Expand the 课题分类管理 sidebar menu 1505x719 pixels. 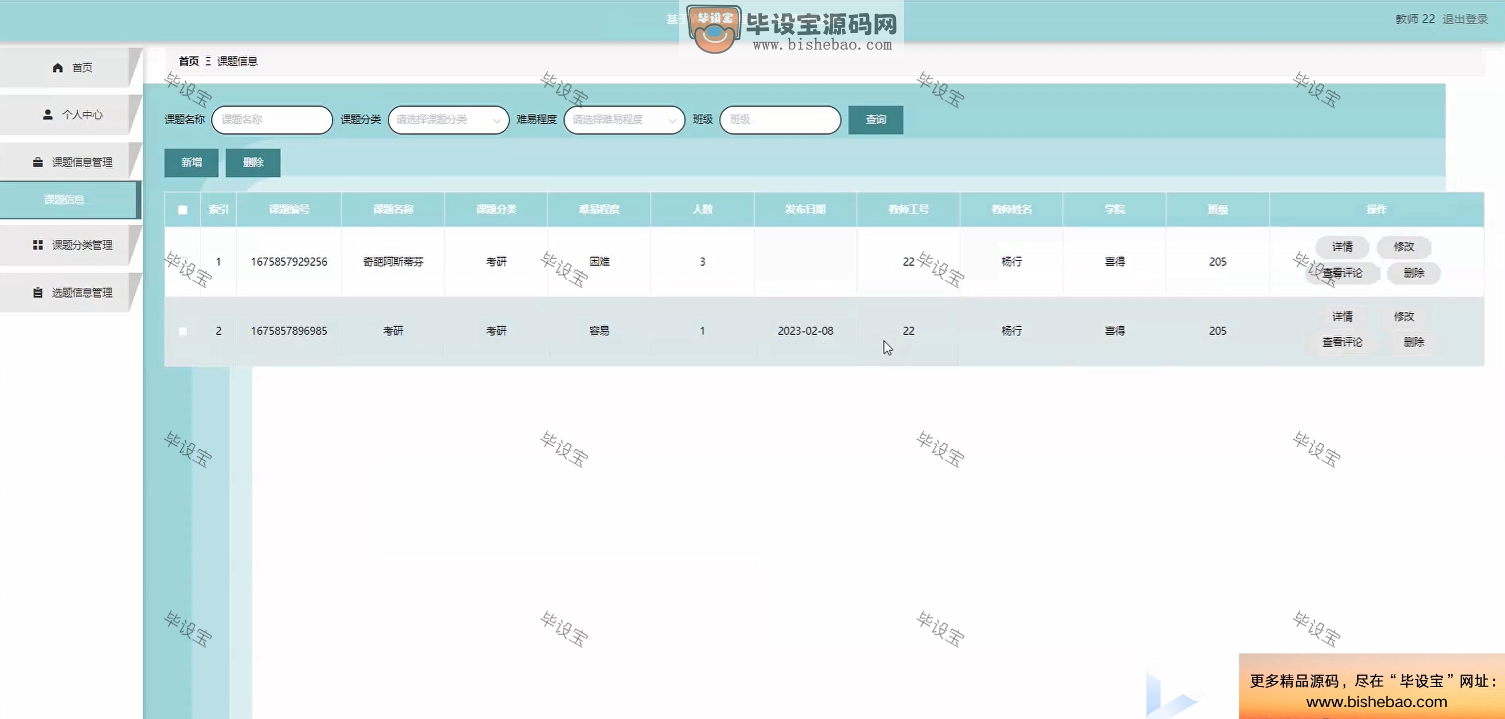point(70,245)
